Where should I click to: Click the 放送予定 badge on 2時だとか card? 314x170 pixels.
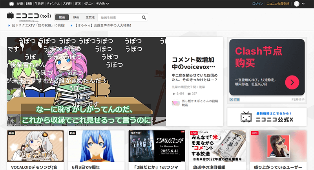coord(135,133)
